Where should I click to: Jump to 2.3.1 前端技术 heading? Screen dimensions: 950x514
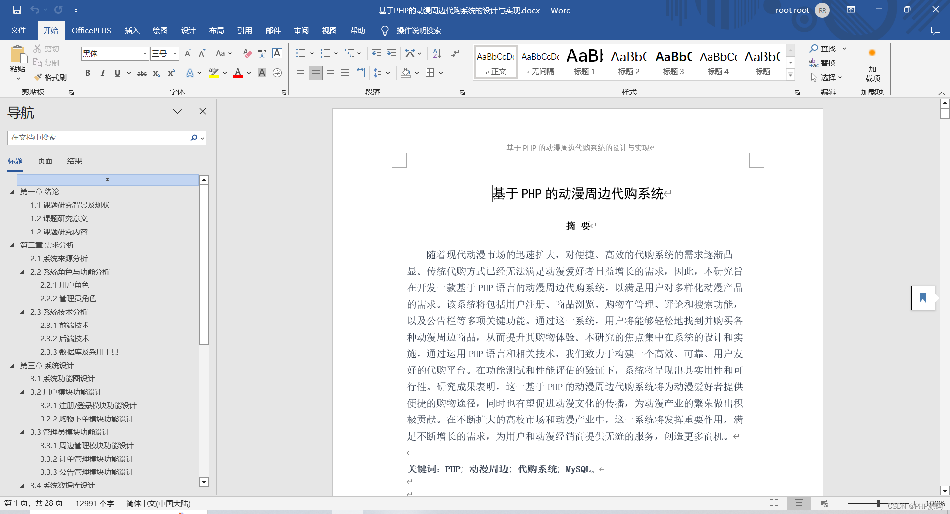coord(64,326)
